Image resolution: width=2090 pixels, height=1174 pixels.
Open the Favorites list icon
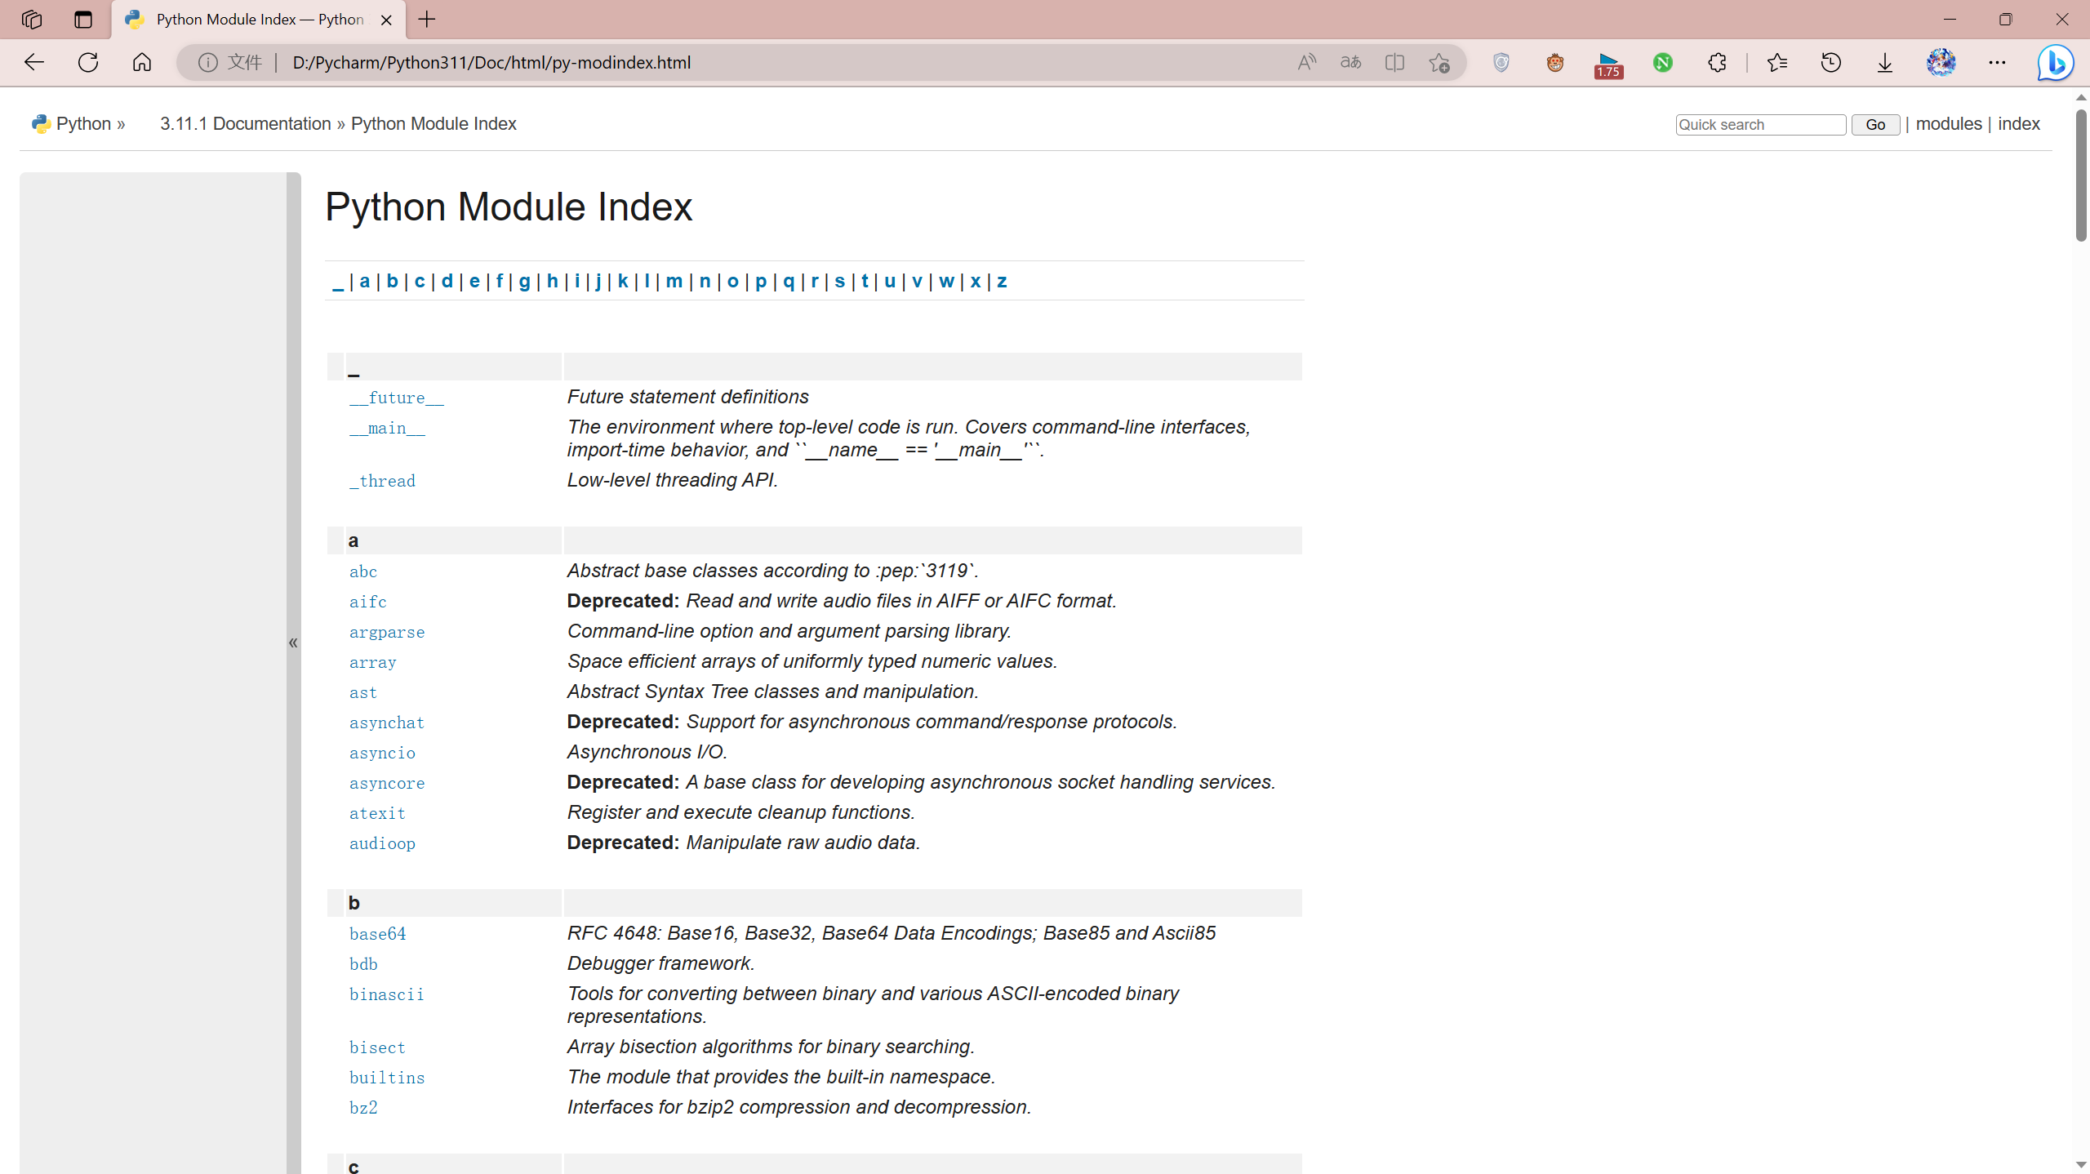coord(1776,62)
